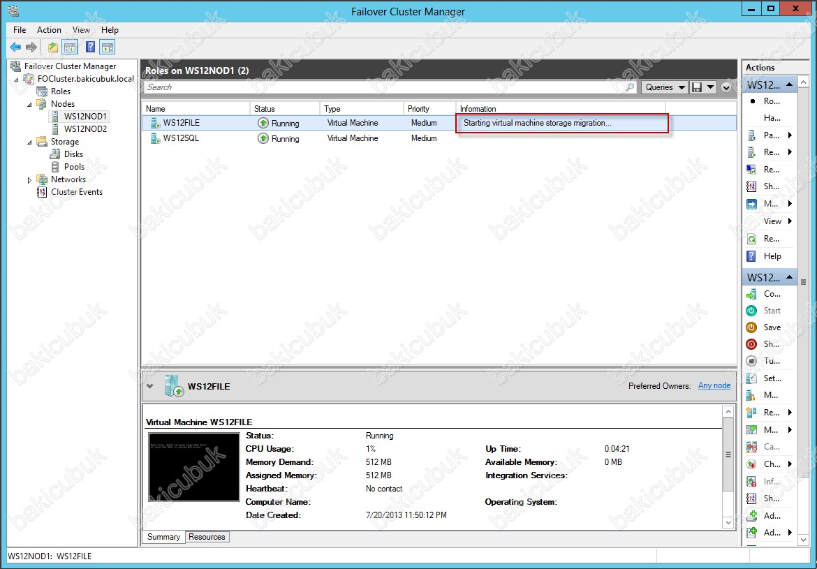Click the Help item in Actions pane
The height and width of the screenshot is (569, 817).
click(x=772, y=256)
